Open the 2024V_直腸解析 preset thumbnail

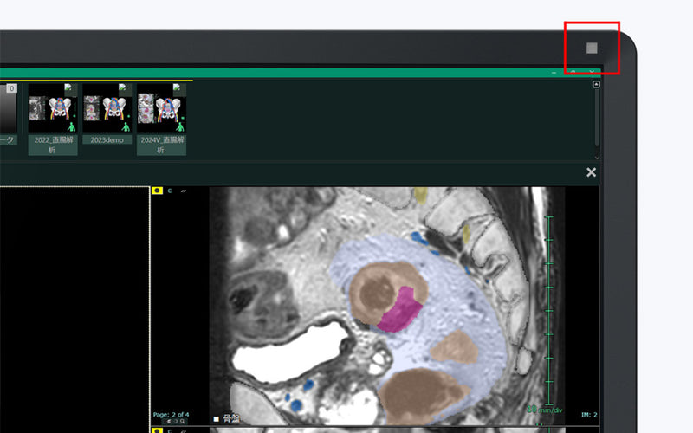click(161, 107)
